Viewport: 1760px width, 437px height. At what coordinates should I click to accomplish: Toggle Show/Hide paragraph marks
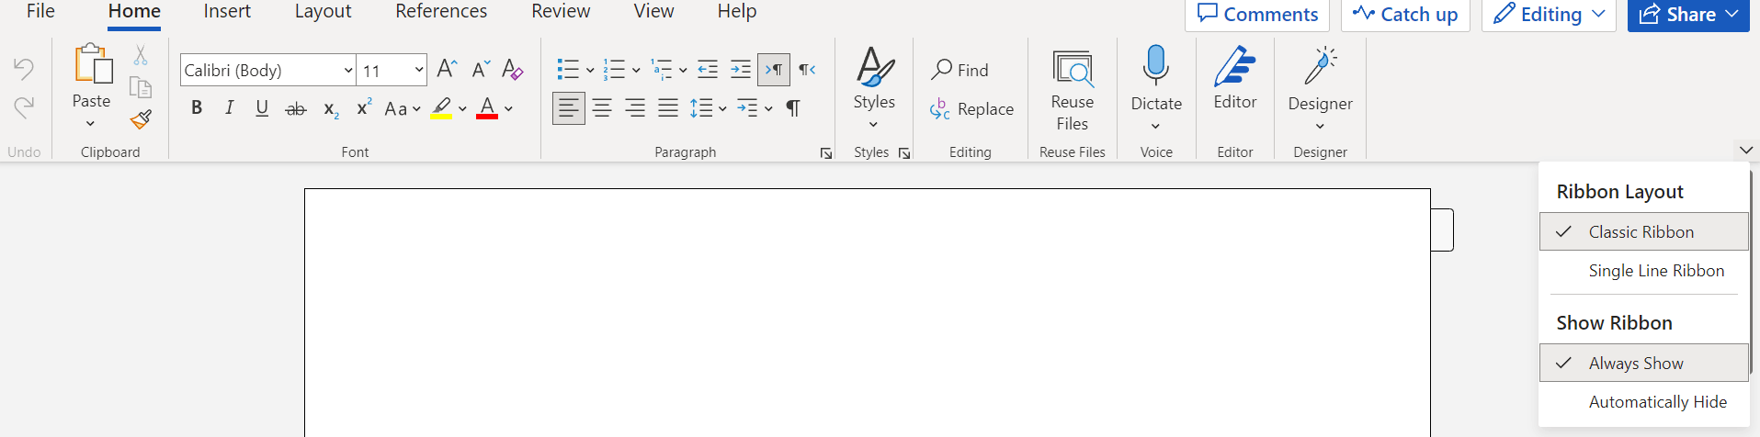[793, 108]
